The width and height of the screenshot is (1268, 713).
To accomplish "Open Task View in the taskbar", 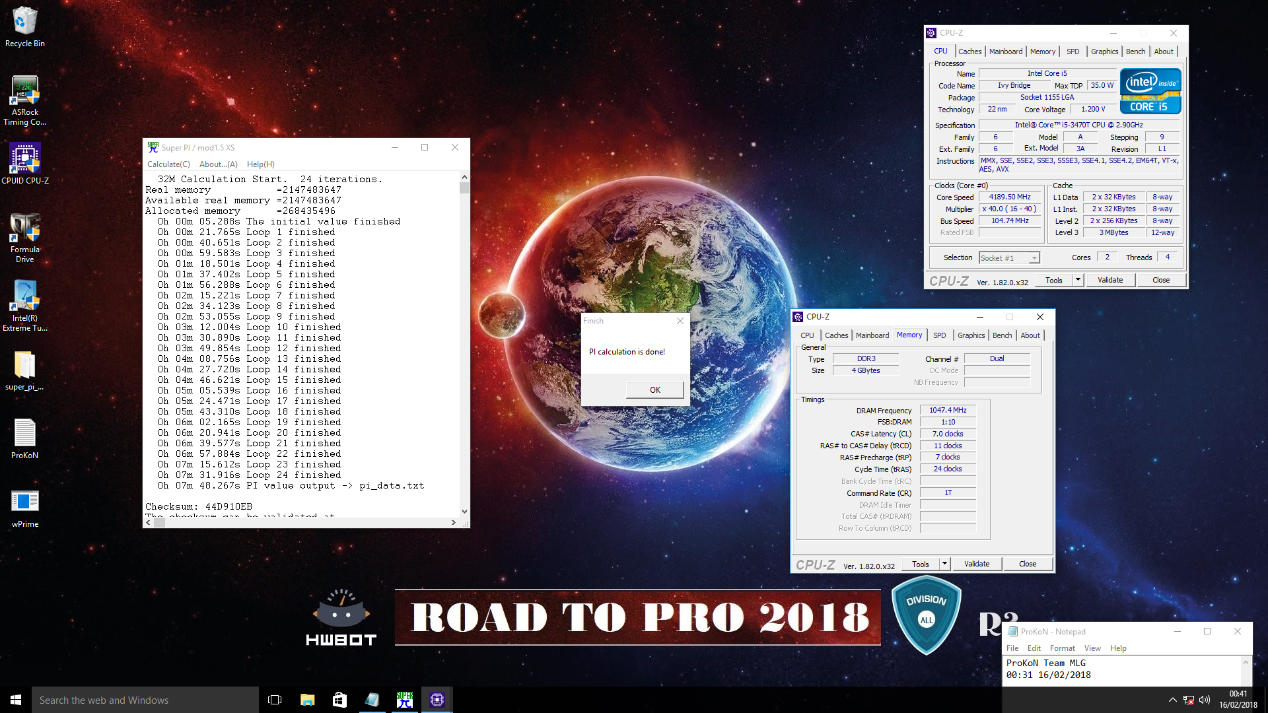I will (x=275, y=700).
